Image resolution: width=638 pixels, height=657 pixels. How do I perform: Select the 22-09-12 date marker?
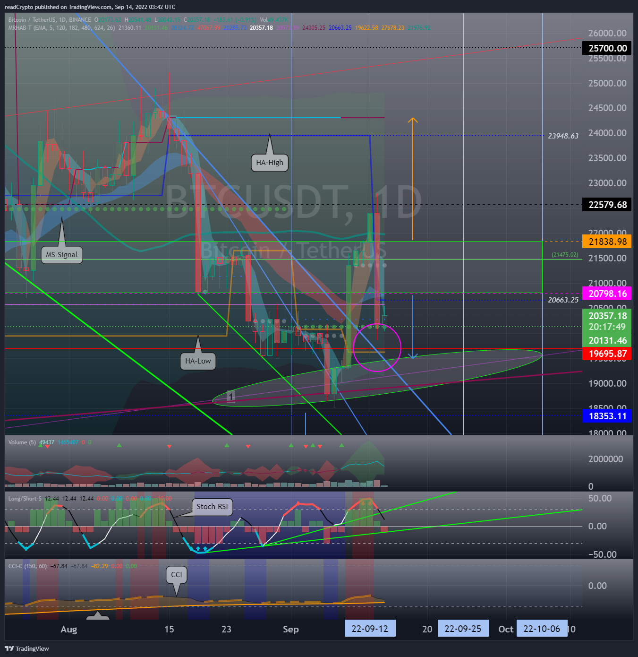370,629
